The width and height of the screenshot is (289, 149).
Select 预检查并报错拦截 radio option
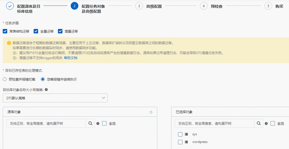(x=5, y=79)
